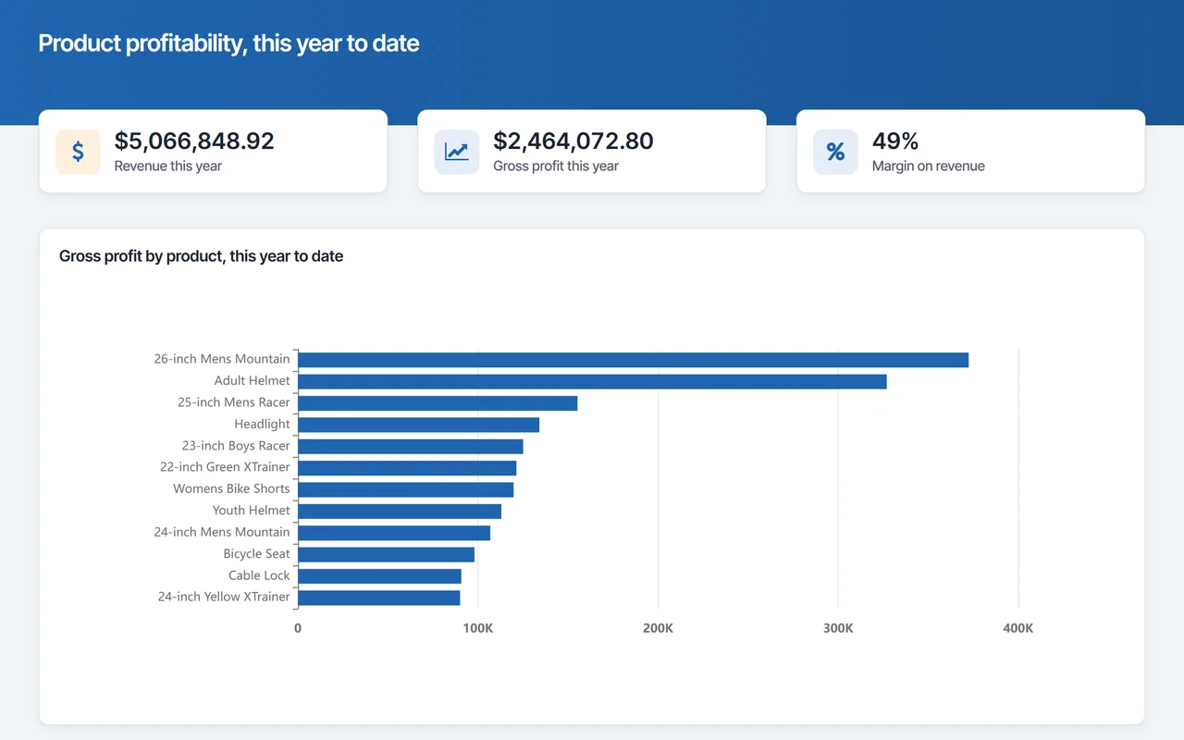This screenshot has height=740, width=1184.
Task: Select the Adult Helmet bar
Action: point(592,381)
